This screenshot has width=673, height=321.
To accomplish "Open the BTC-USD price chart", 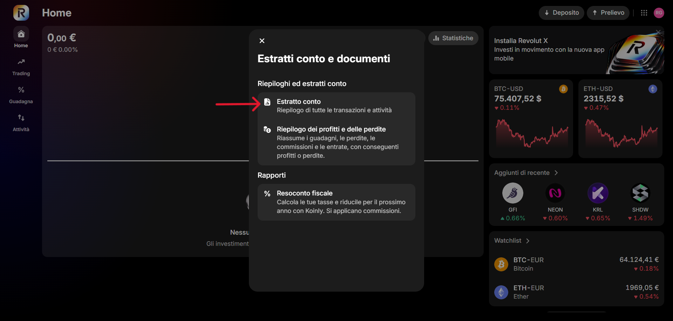I will click(532, 133).
